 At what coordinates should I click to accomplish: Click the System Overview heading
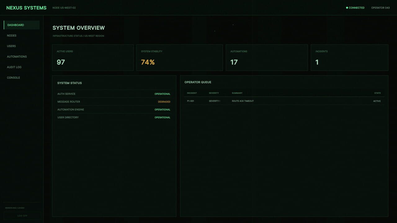tap(79, 28)
